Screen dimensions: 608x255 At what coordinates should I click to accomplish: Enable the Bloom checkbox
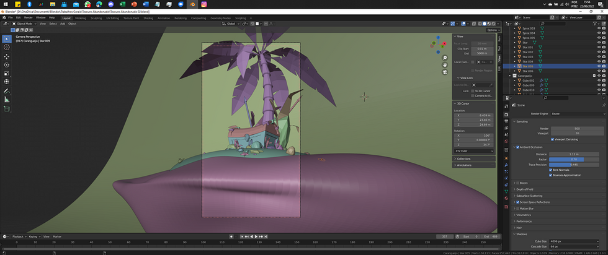pyautogui.click(x=517, y=183)
